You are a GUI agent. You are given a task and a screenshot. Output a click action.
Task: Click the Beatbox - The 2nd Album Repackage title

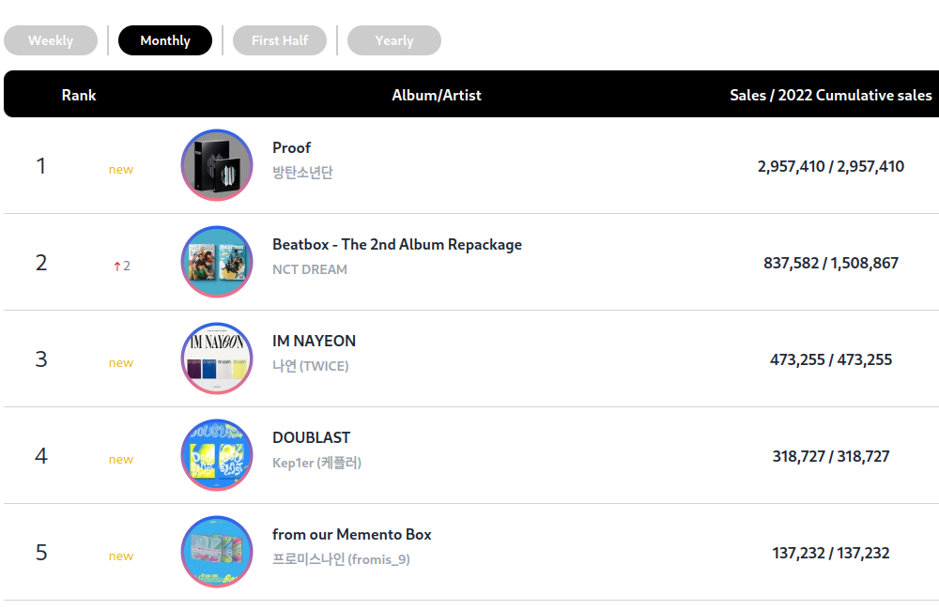pos(396,244)
